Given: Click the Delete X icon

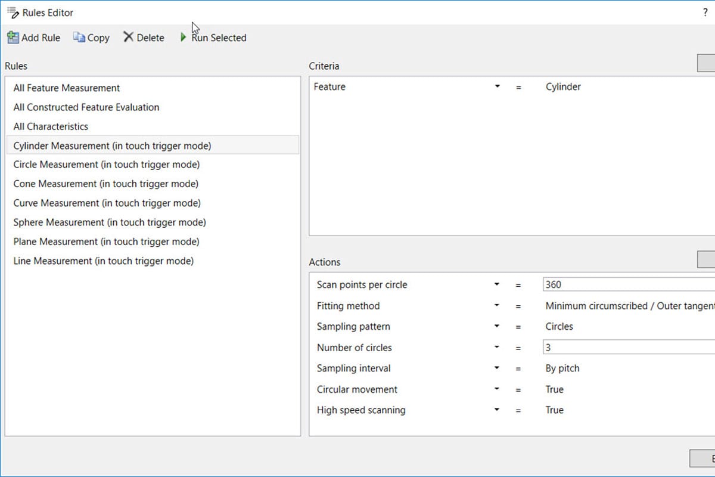Looking at the screenshot, I should 128,37.
